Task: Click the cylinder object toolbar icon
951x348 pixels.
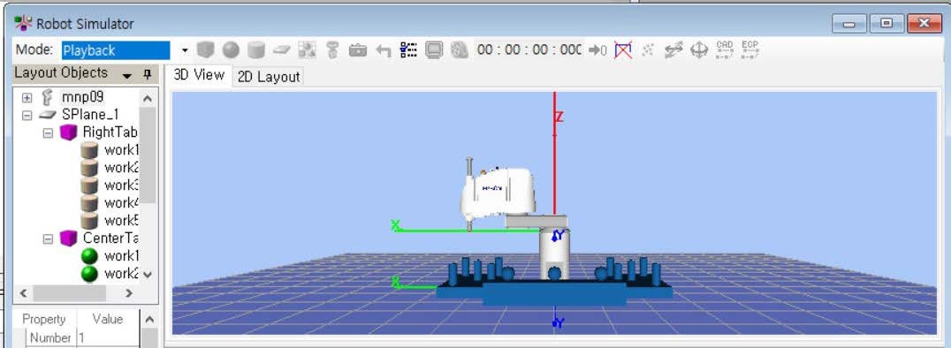Action: pyautogui.click(x=256, y=49)
